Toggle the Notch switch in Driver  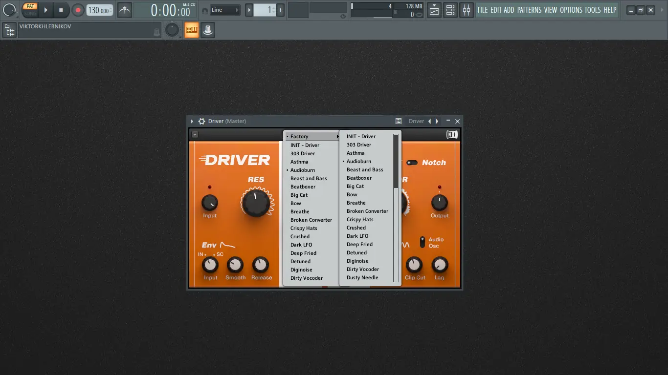click(412, 163)
